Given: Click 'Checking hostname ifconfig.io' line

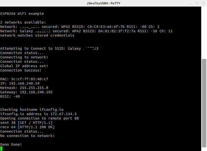Looking at the screenshot, I should [x=32, y=110].
